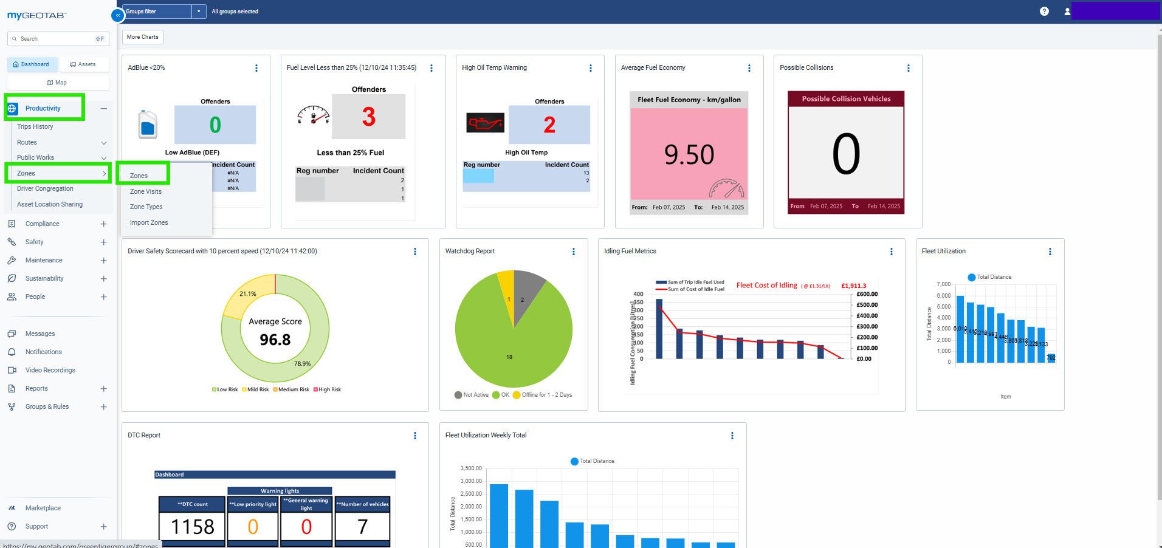Click the More Charts button
1162x548 pixels.
(x=142, y=37)
